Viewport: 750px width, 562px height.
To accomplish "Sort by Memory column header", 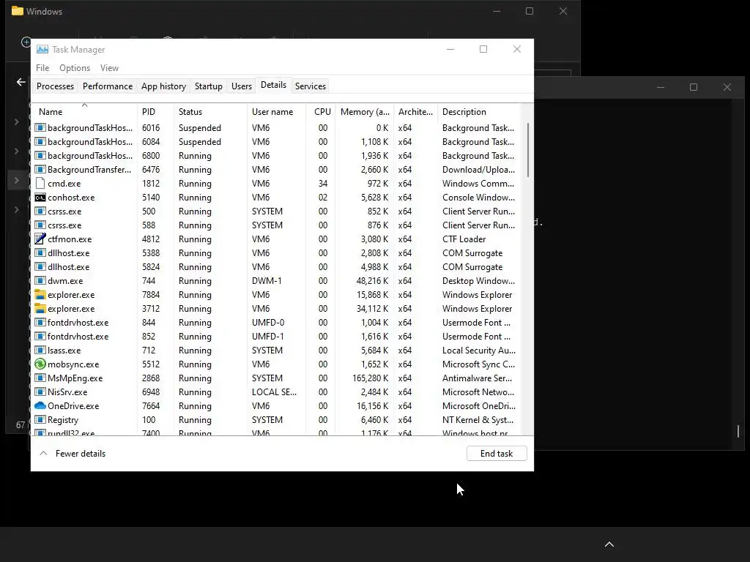I will pos(365,112).
